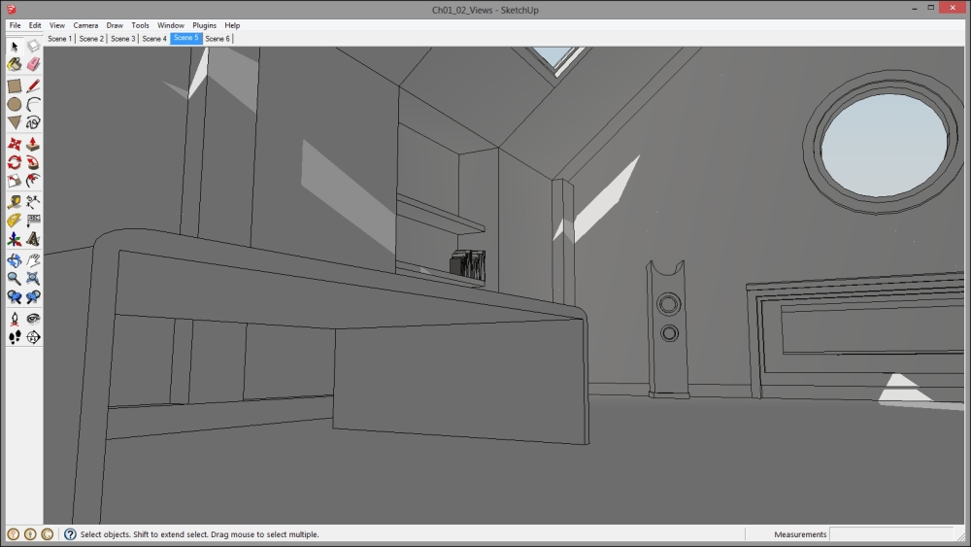
Task: Pick the Zoom magnifier tool
Action: (x=15, y=279)
